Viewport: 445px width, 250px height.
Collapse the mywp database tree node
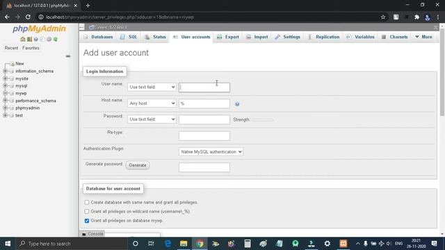pyautogui.click(x=5, y=93)
